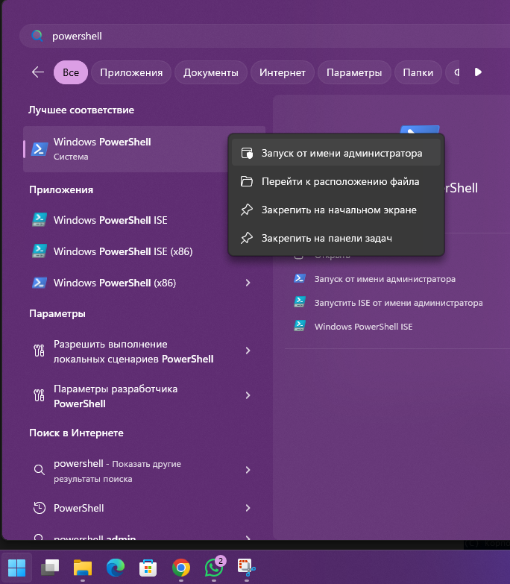The height and width of the screenshot is (584, 510).
Task: Expand the chevron for 'Разрешить выполнение локальных сценариев'
Action: click(x=248, y=351)
